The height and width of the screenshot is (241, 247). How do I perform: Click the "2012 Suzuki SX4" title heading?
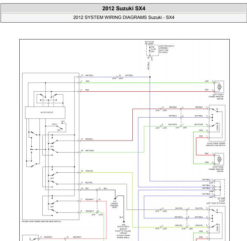124,8
